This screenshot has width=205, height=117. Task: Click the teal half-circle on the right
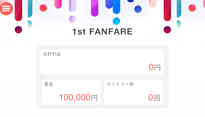click(x=179, y=24)
